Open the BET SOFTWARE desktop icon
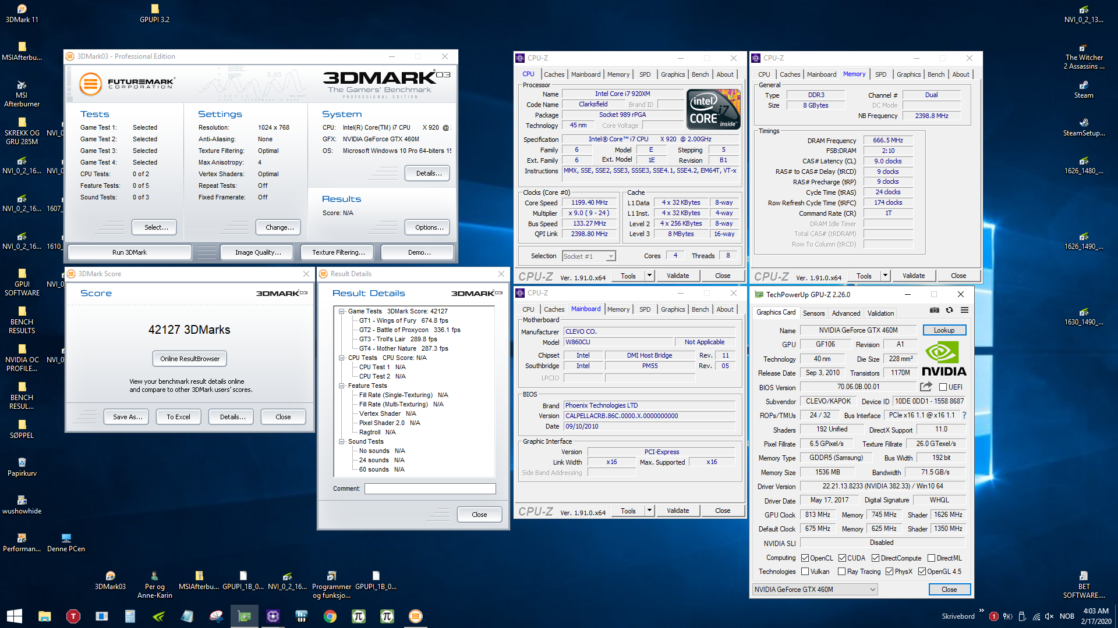 [1084, 584]
